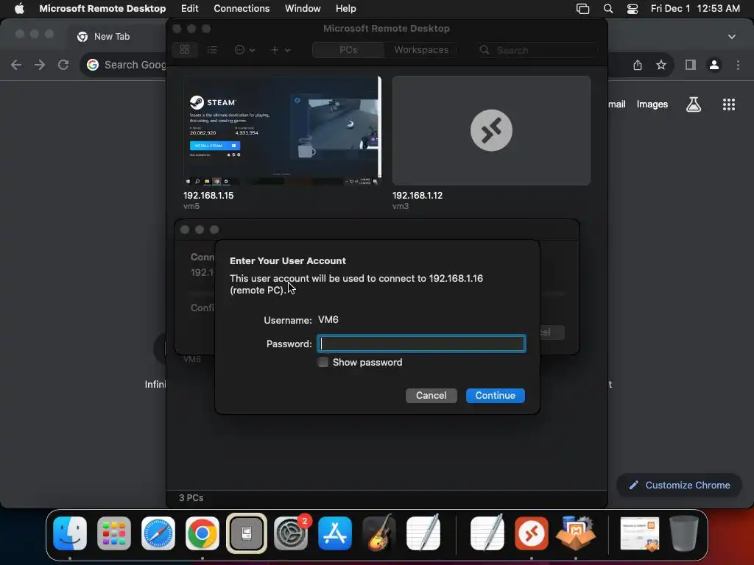
Task: Open the screen mirroring menu bar icon
Action: 582,9
